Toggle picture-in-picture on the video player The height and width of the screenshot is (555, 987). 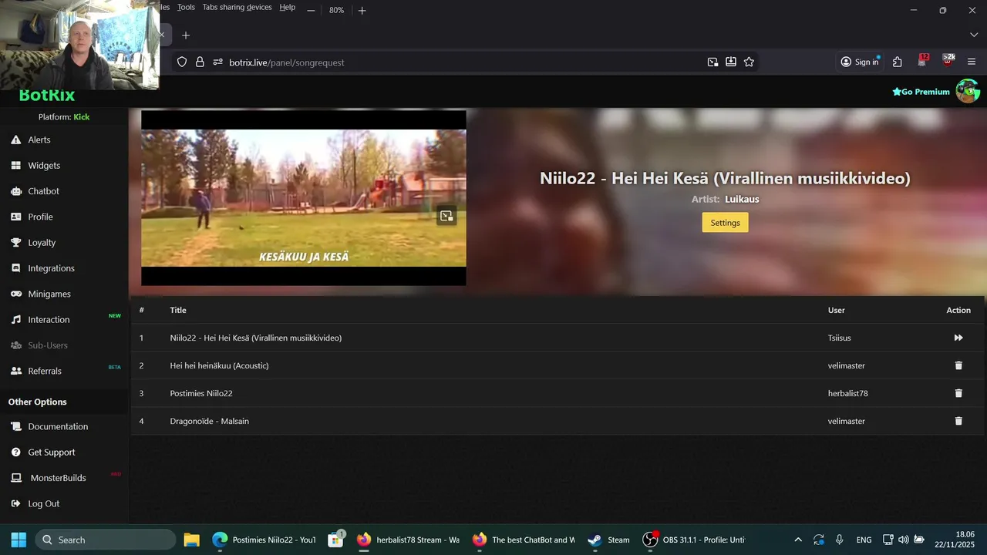pyautogui.click(x=446, y=216)
